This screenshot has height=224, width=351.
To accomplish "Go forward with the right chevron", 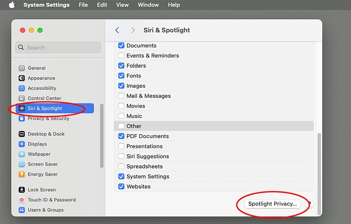I will coord(133,30).
